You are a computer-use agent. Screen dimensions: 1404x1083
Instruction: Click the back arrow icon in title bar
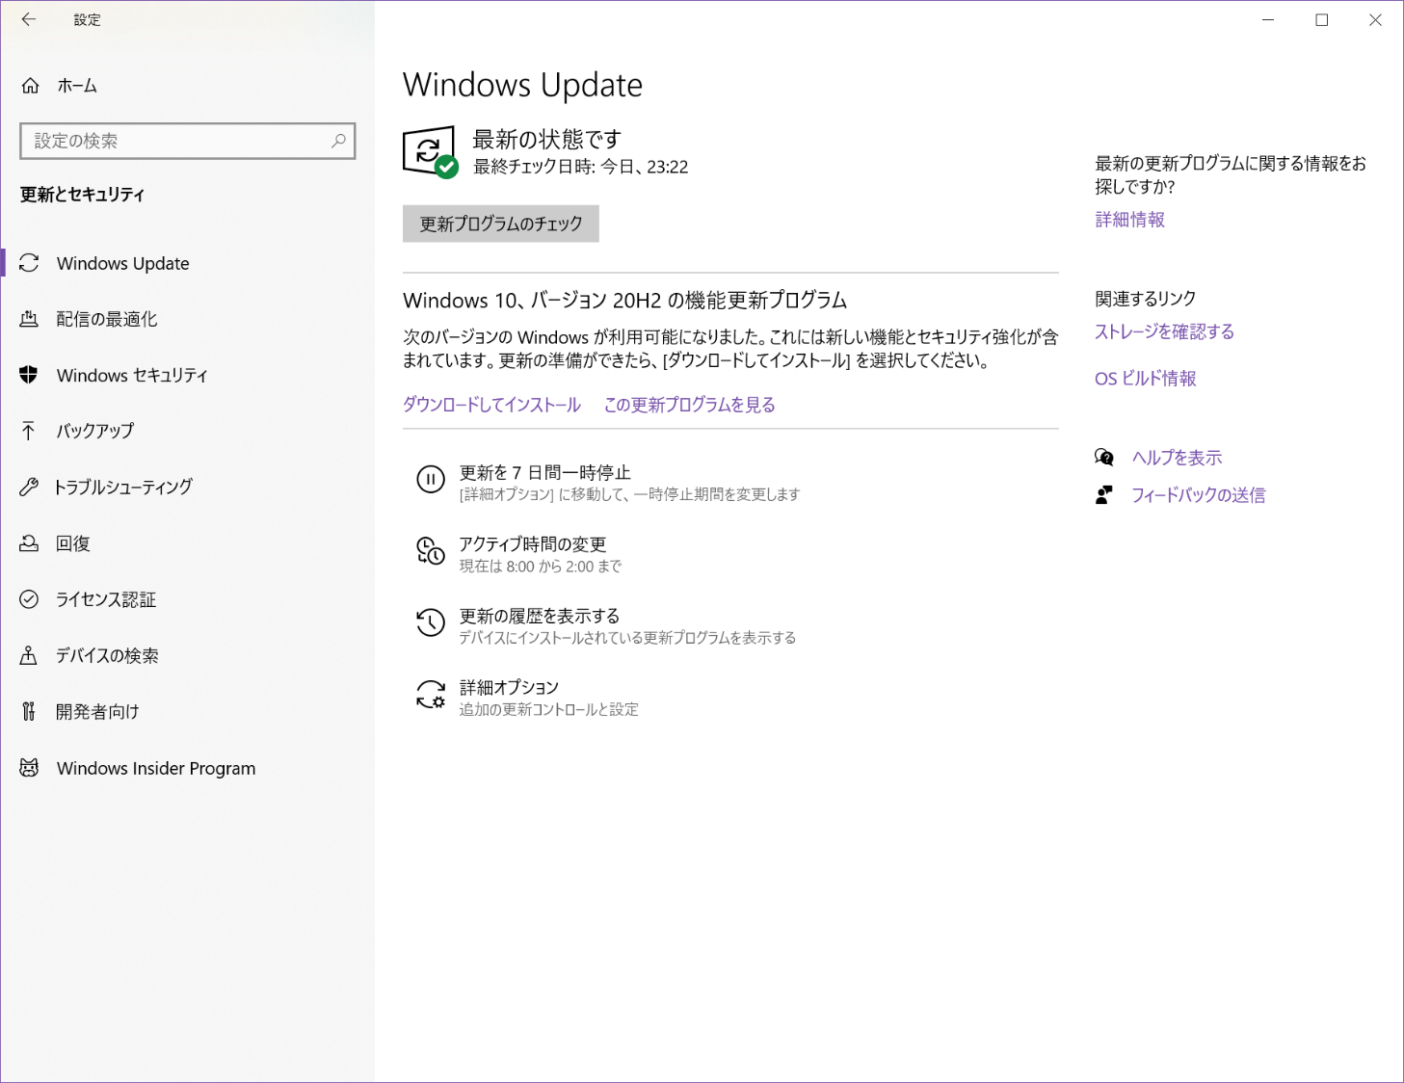pos(28,19)
